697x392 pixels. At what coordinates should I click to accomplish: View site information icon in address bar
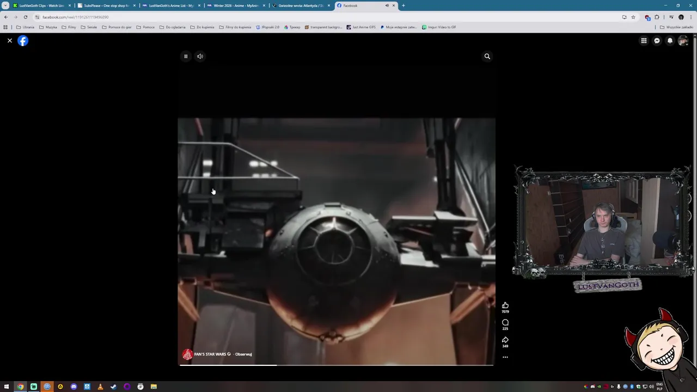[37, 17]
